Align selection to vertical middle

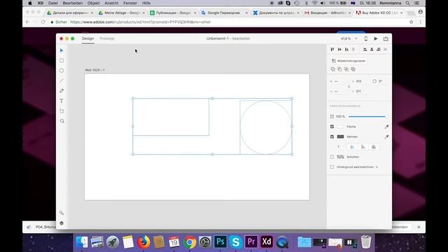point(339,50)
